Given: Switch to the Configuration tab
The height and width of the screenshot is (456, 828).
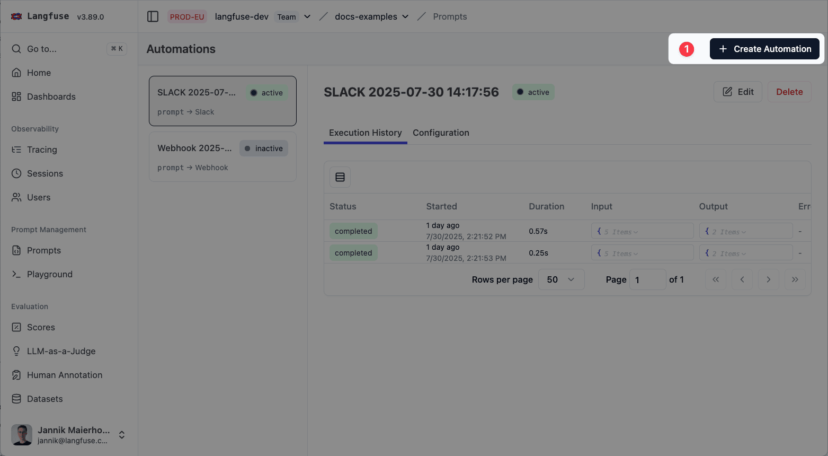Looking at the screenshot, I should [441, 133].
